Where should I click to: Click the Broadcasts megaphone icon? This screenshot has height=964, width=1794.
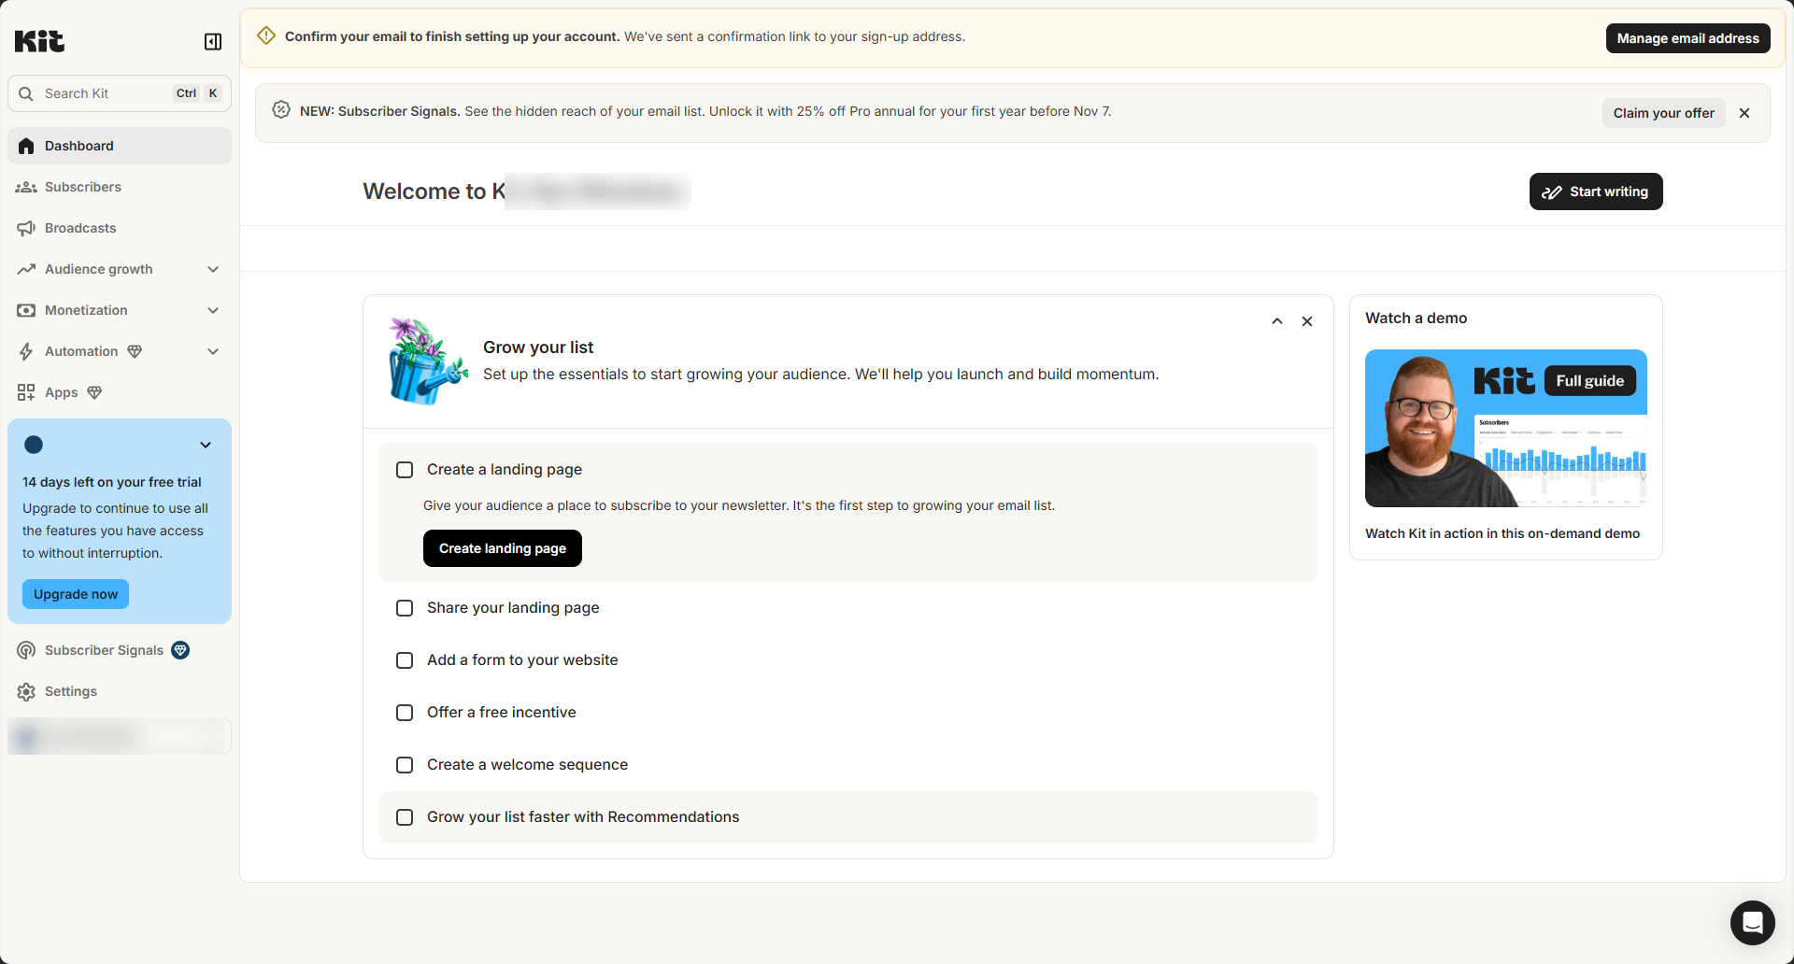pos(26,228)
